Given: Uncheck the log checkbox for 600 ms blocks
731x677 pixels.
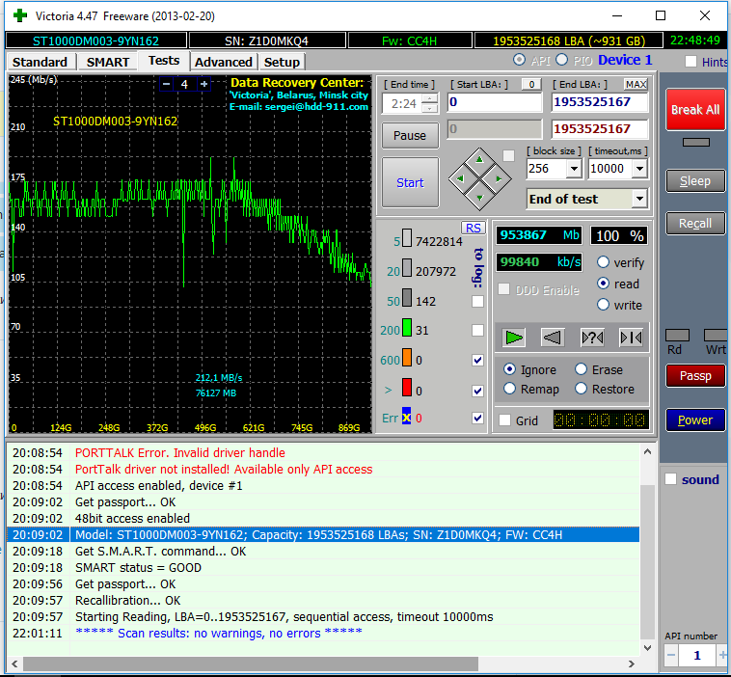Looking at the screenshot, I should [477, 360].
